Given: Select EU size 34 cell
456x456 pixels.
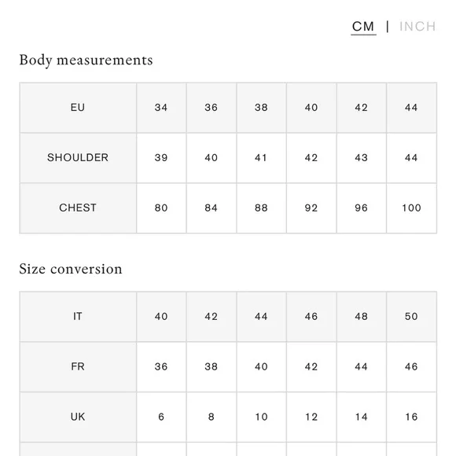Looking at the screenshot, I should pos(161,108).
